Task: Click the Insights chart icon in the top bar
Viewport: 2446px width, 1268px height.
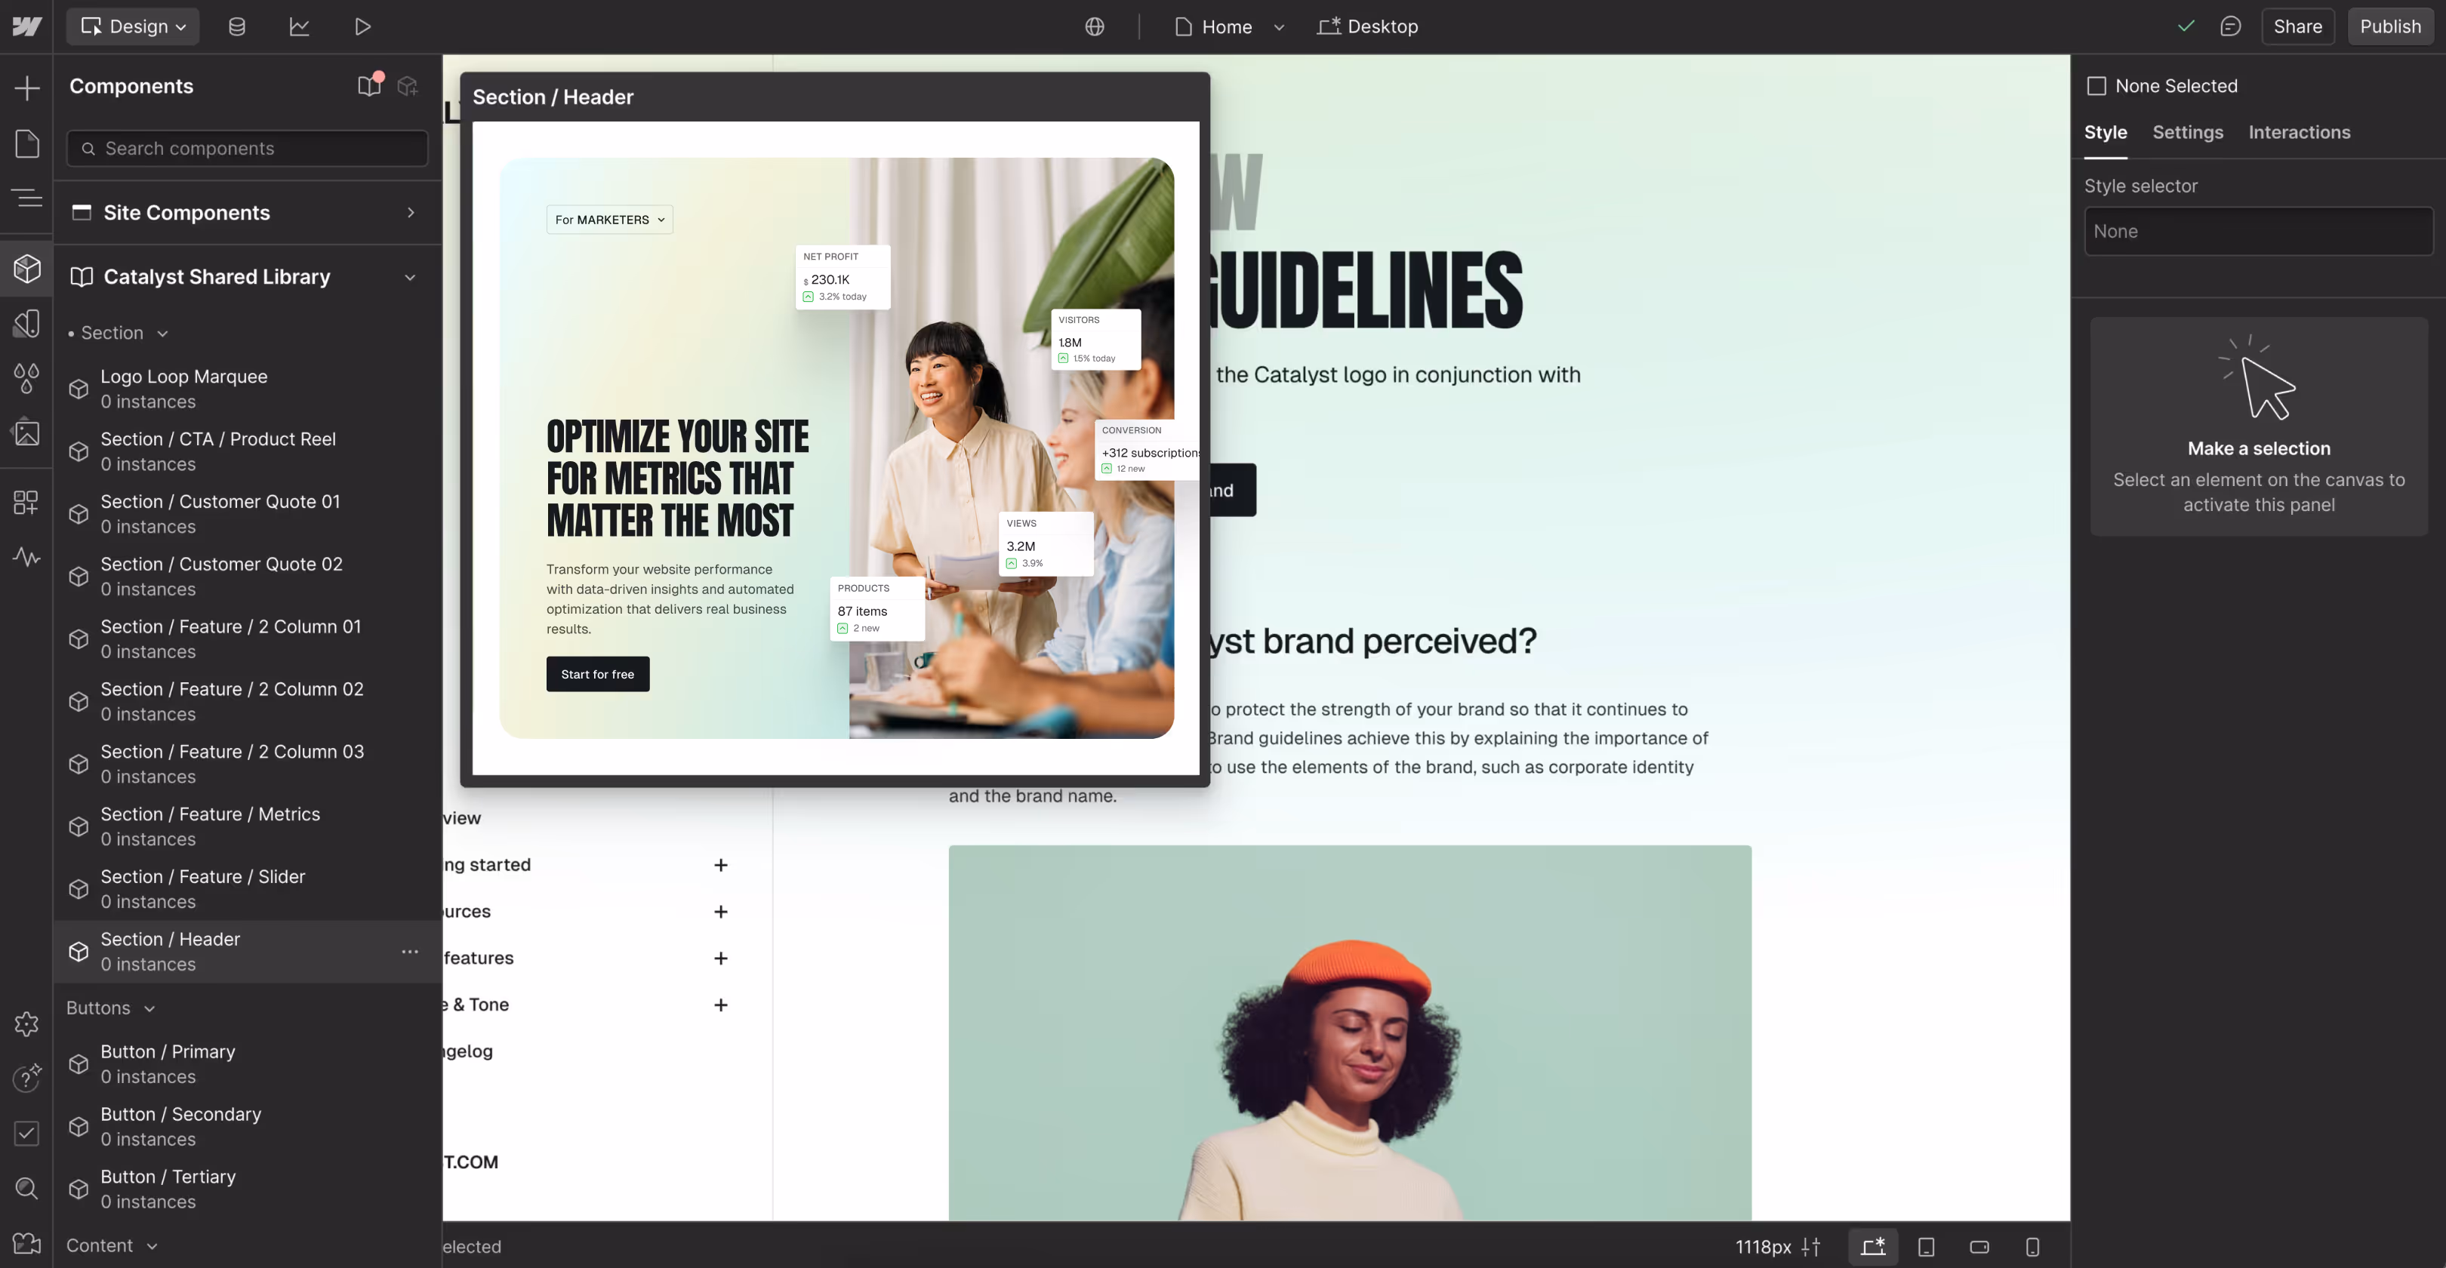Action: pos(299,26)
